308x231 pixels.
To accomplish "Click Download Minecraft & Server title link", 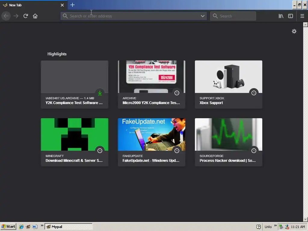I will click(x=74, y=161).
